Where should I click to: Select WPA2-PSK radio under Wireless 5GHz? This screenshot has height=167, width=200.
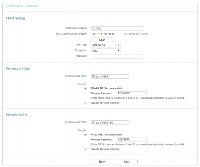pyautogui.click(x=85, y=135)
